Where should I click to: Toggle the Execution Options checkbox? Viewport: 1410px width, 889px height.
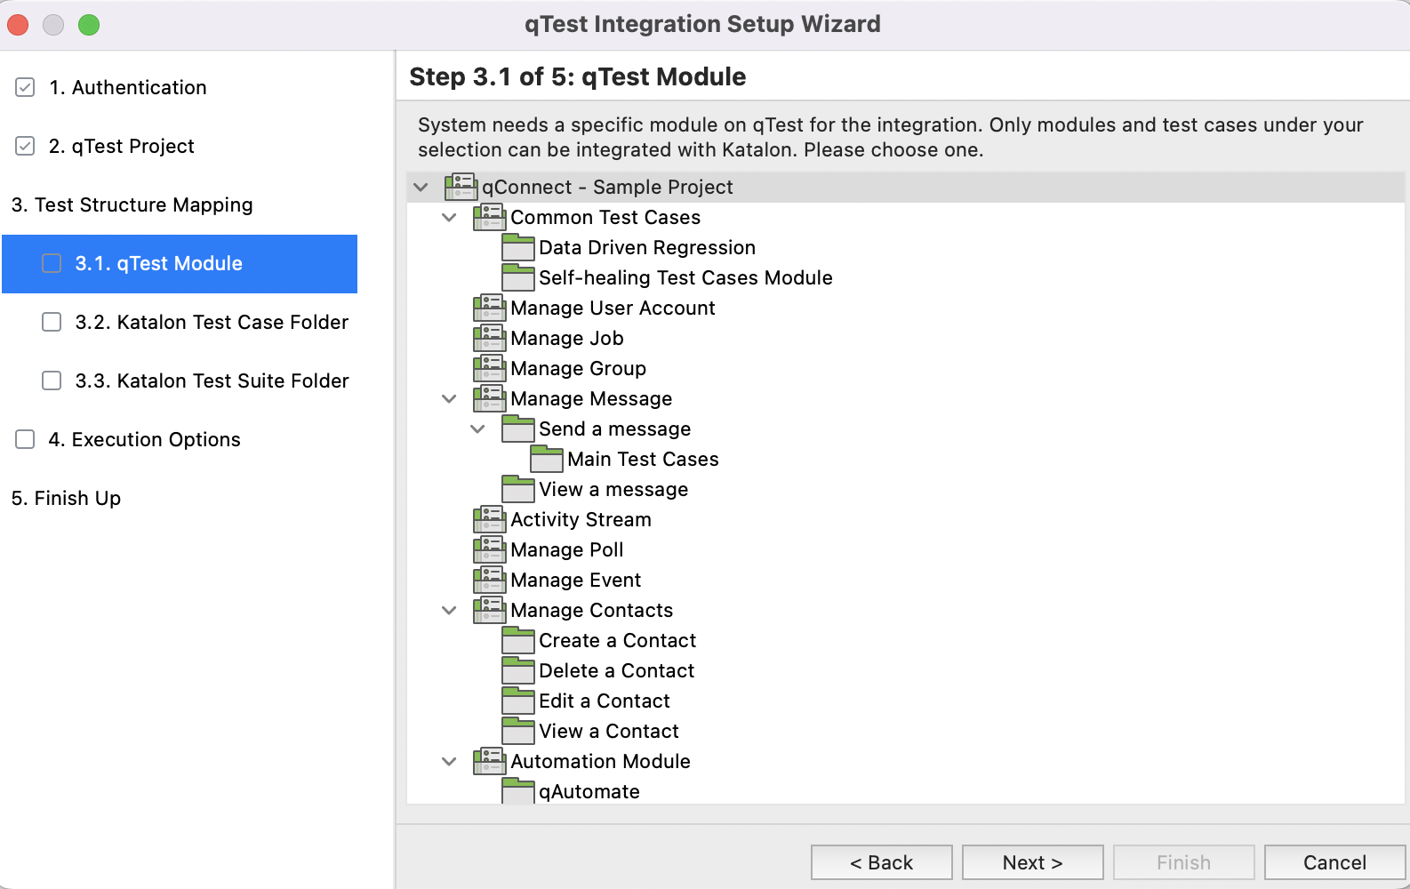pyautogui.click(x=25, y=439)
